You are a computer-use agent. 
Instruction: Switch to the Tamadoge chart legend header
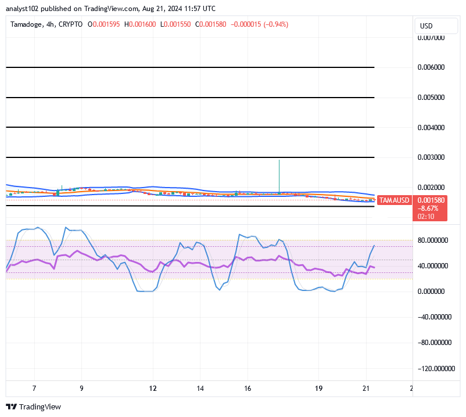(26, 25)
